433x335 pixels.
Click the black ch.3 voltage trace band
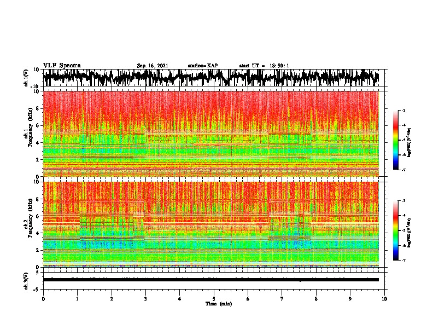210,280
